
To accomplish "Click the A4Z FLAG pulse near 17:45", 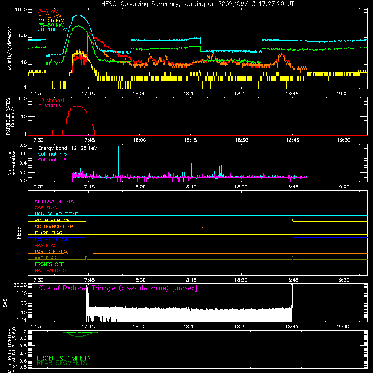I will (86, 258).
